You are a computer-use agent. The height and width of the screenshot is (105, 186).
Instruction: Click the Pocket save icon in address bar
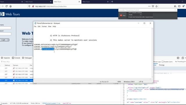(153, 6)
